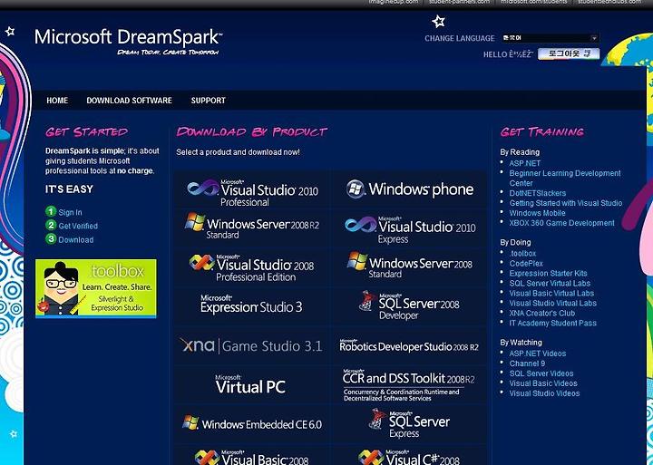
Task: Open the CodePlex link
Action: pos(526,264)
